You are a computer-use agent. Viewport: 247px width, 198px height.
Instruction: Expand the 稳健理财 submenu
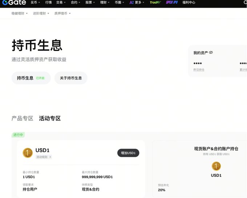tap(20, 13)
